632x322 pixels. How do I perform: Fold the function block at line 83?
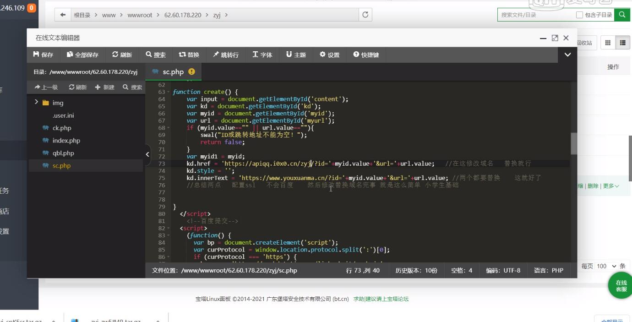click(x=169, y=235)
